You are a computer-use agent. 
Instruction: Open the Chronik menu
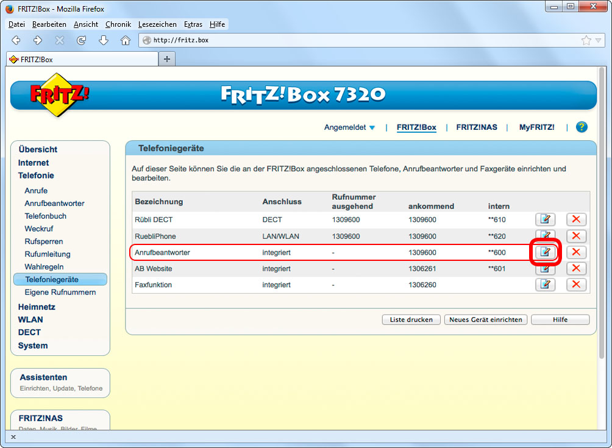[118, 24]
